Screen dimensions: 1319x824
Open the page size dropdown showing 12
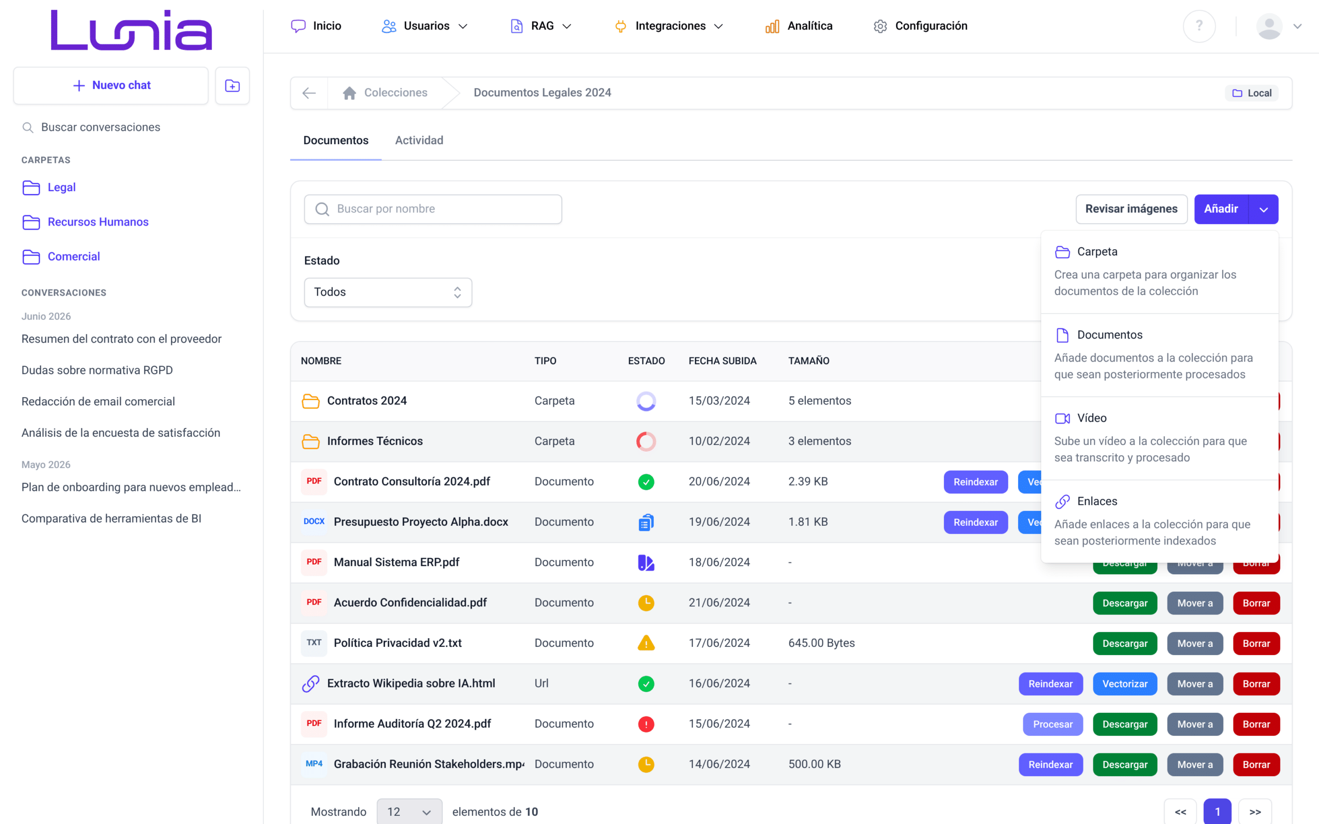[x=409, y=812]
